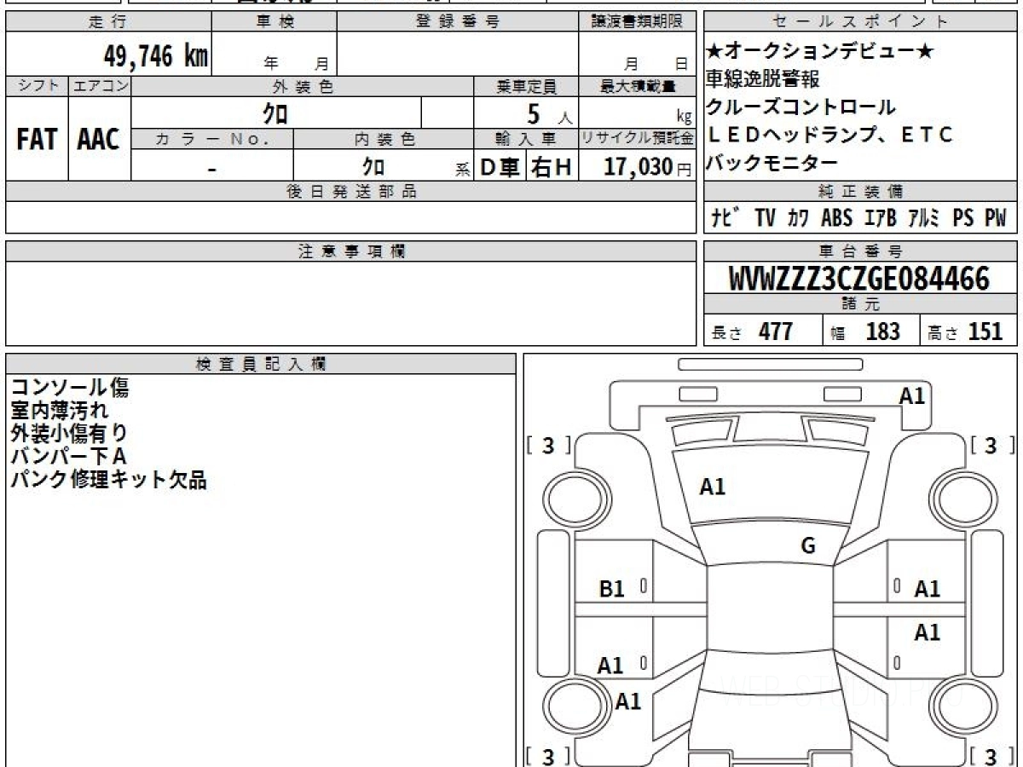Screen dimensions: 1023x767
Task: Click the 乗車定員 header
Action: click(526, 86)
